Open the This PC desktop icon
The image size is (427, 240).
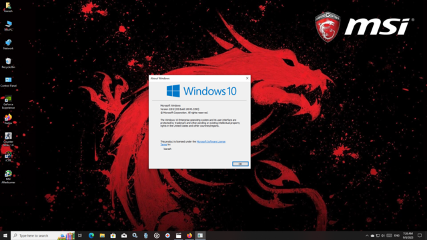pos(8,26)
